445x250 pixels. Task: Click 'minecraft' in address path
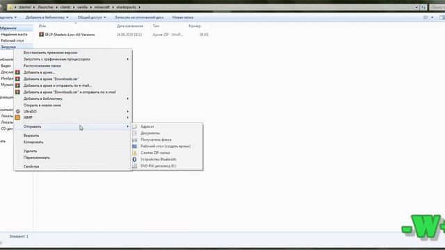pyautogui.click(x=102, y=7)
